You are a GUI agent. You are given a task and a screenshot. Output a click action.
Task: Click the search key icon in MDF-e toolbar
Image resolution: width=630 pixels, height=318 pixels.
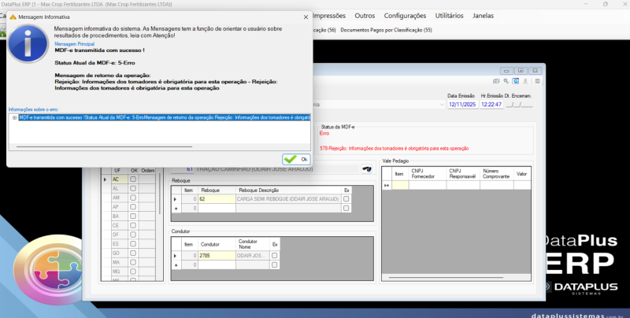point(506,81)
